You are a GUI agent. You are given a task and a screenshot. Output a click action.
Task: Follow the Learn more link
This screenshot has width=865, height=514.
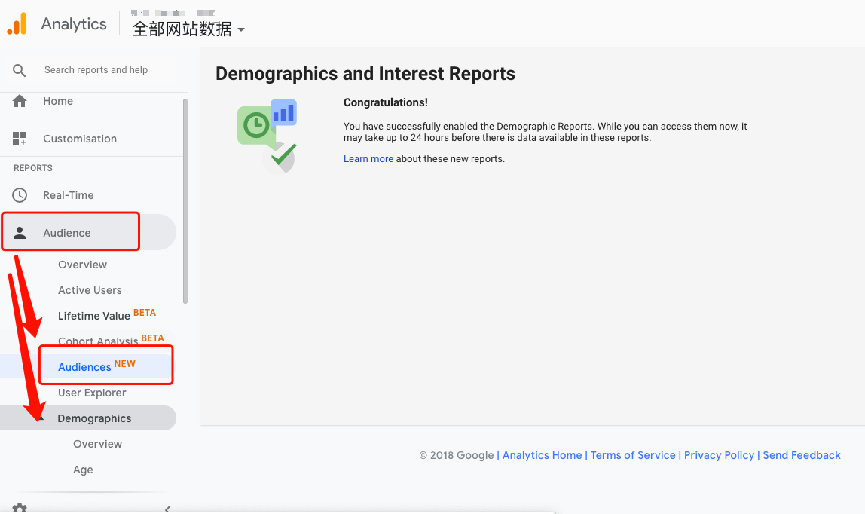tap(368, 159)
